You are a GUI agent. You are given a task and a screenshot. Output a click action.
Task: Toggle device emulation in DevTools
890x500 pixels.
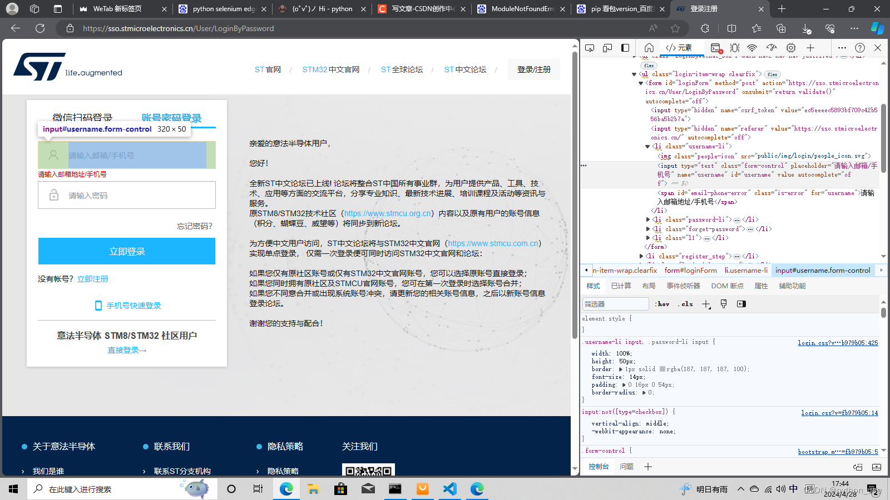tap(607, 48)
